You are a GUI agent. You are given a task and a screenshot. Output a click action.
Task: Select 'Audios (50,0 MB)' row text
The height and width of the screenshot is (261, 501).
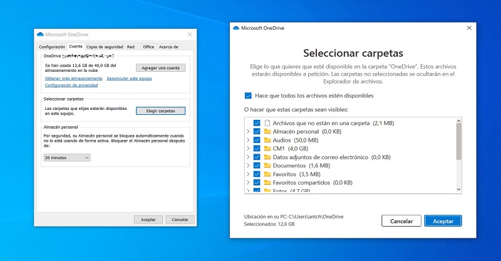click(296, 140)
